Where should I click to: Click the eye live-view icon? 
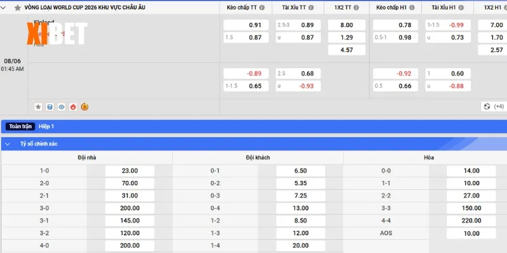pyautogui.click(x=61, y=107)
